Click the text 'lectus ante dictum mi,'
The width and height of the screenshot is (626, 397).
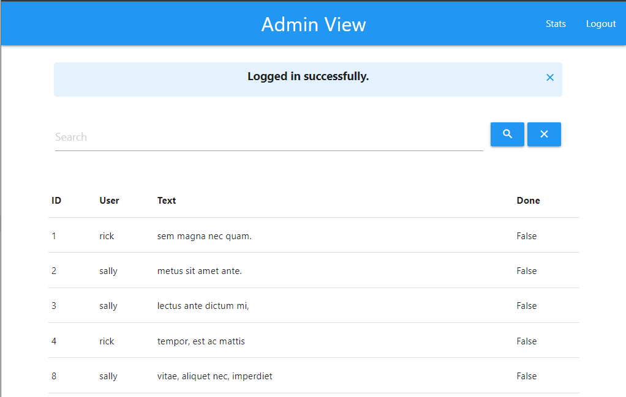[x=203, y=306]
